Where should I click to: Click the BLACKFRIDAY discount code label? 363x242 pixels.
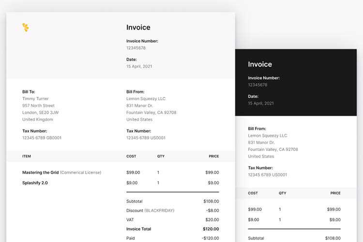pos(160,211)
